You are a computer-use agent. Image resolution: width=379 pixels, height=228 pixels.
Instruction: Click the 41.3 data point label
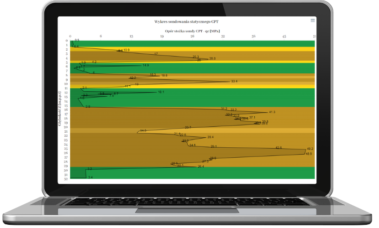coord(272,112)
